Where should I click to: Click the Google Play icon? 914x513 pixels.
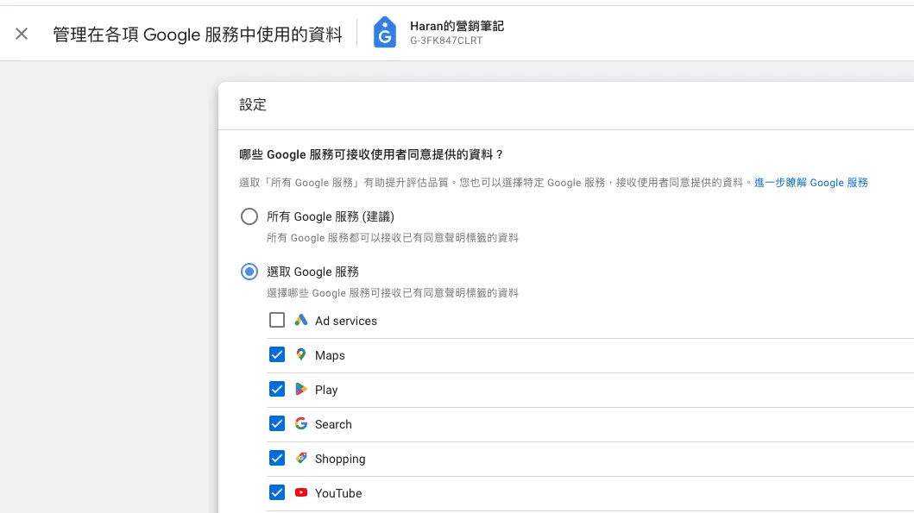pyautogui.click(x=300, y=389)
